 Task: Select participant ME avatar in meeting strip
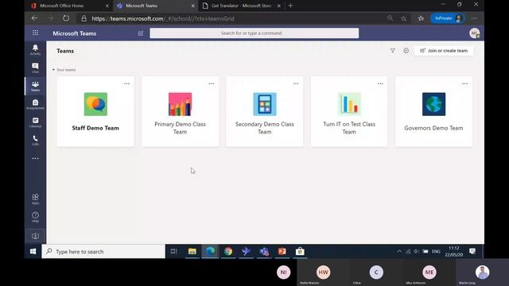coord(429,272)
